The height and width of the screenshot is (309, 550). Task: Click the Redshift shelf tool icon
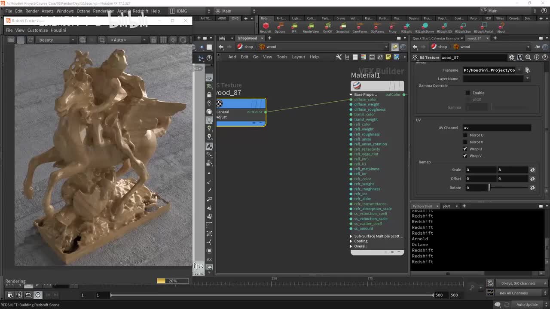coord(266,27)
